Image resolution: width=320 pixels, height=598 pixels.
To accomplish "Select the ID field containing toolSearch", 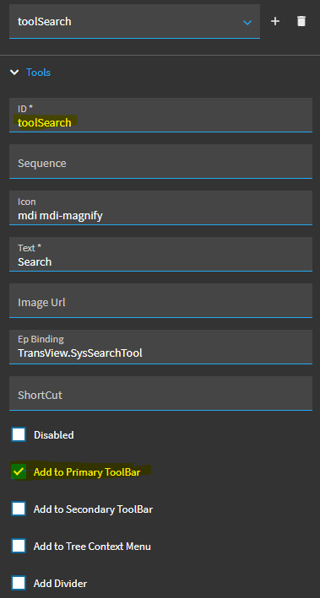I will [x=160, y=116].
